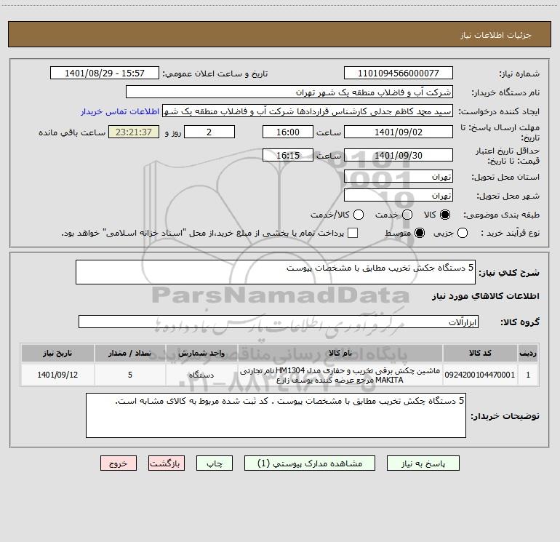This screenshot has height=542, width=560.
Task: Click the need date cell 1401/09/12
Action: (x=57, y=375)
